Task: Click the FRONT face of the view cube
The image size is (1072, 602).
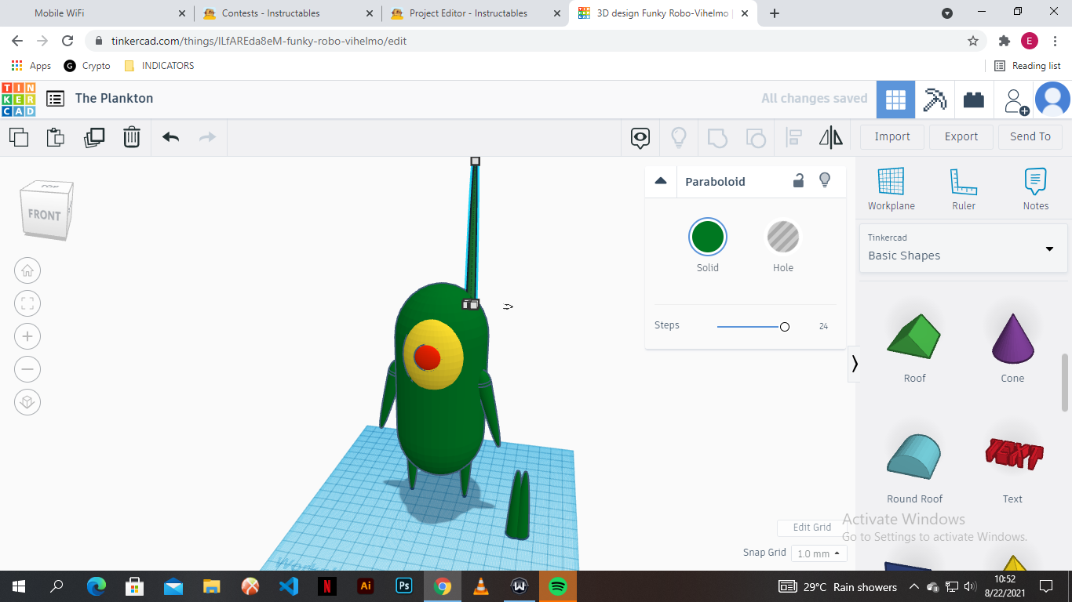Action: tap(44, 216)
